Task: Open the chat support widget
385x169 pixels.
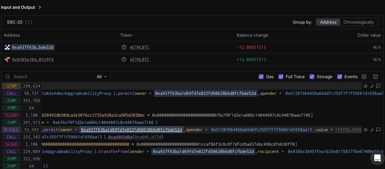Action: (x=377, y=158)
